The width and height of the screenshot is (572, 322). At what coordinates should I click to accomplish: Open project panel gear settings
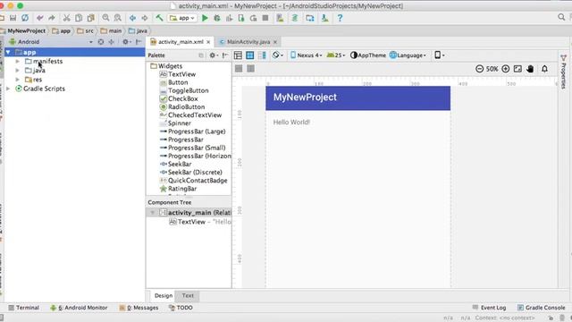pyautogui.click(x=126, y=42)
